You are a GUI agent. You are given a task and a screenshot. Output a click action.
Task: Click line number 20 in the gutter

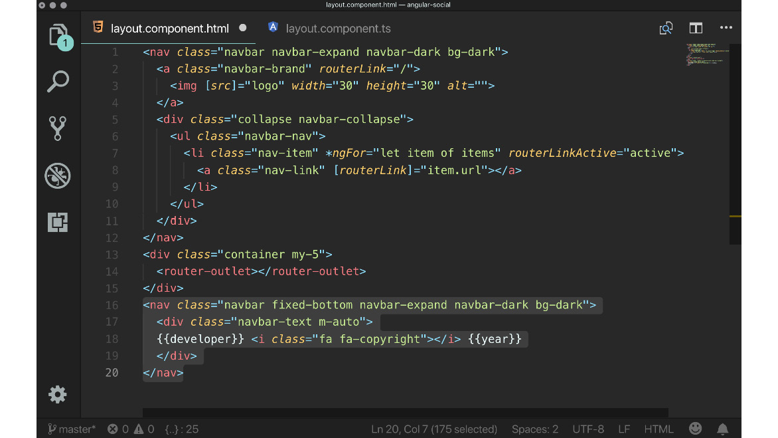112,373
